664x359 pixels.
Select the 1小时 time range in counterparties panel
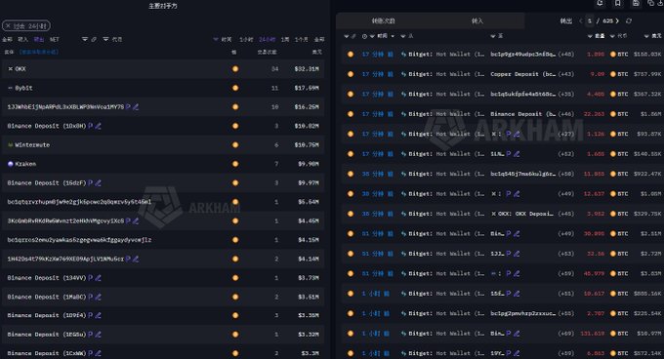coord(246,39)
